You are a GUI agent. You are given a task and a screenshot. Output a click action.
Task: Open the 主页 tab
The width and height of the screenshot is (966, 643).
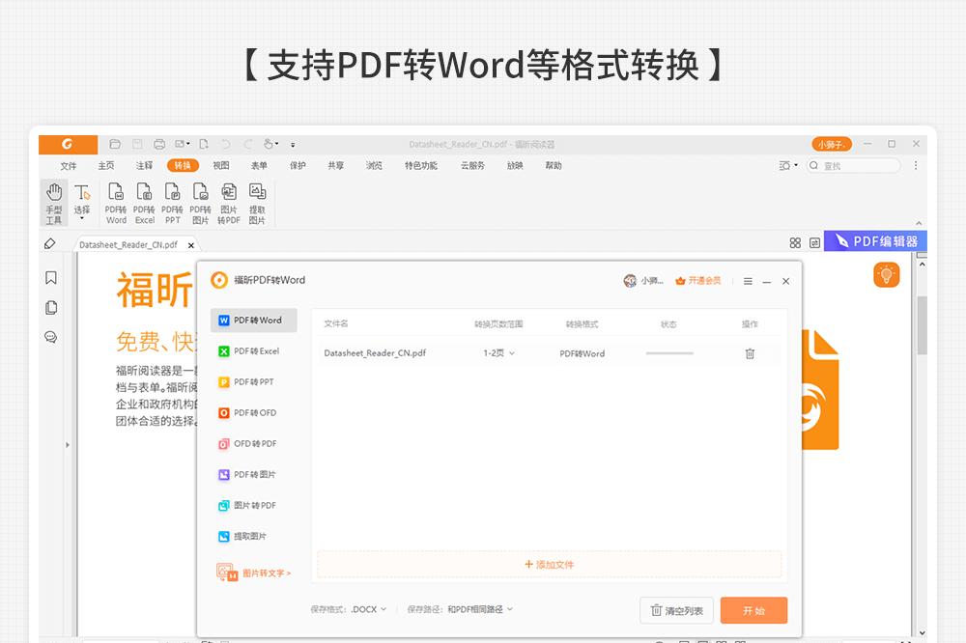[x=106, y=166]
